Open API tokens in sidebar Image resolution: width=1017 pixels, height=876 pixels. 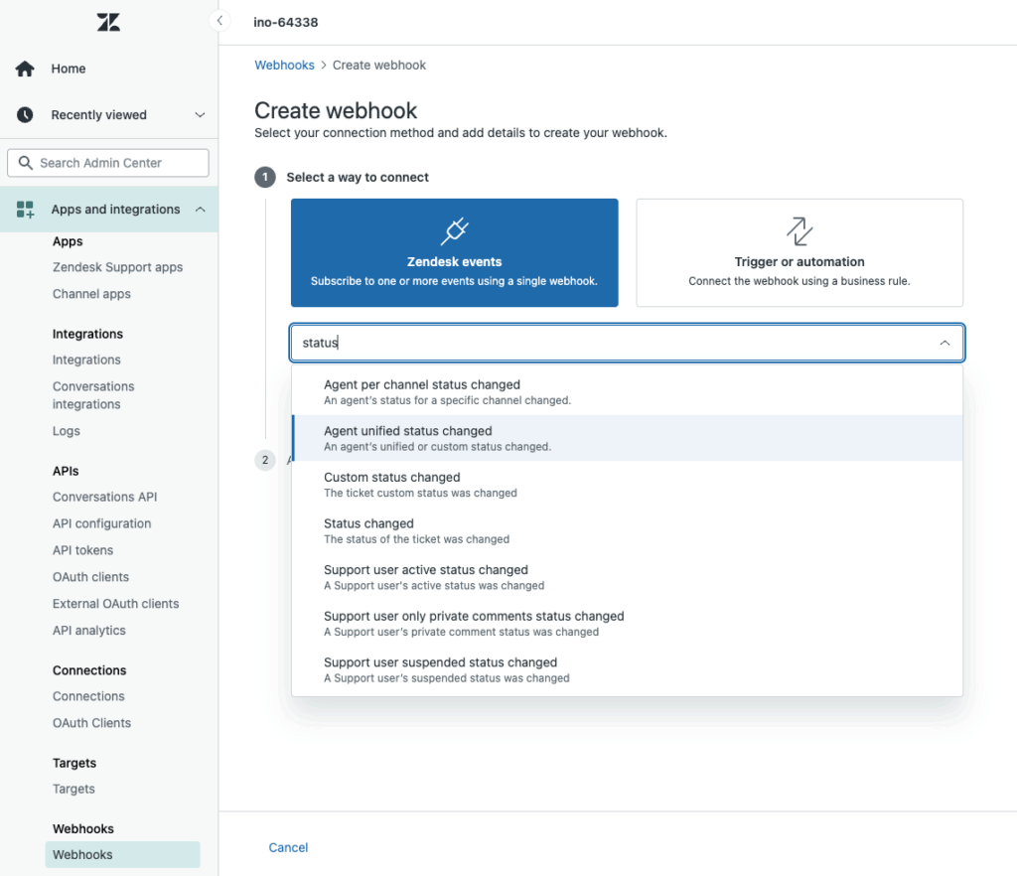click(x=82, y=550)
